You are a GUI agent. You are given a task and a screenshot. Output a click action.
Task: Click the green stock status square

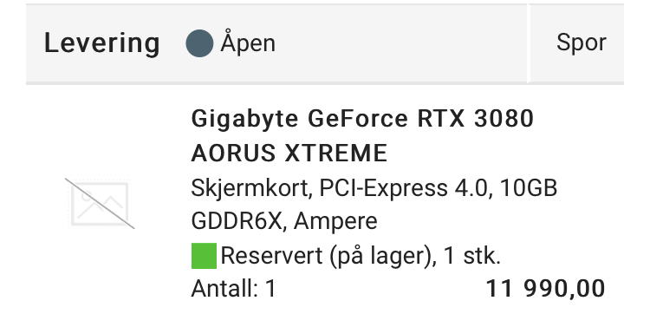click(204, 256)
